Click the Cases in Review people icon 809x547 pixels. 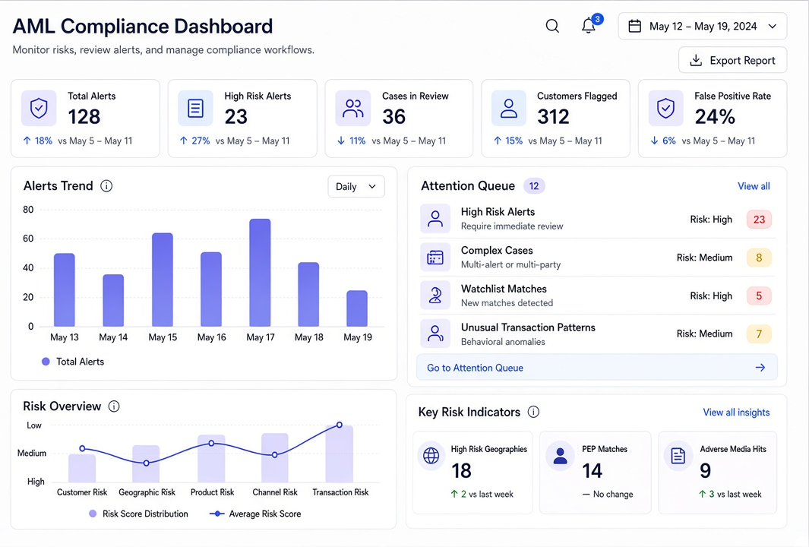[x=353, y=109]
